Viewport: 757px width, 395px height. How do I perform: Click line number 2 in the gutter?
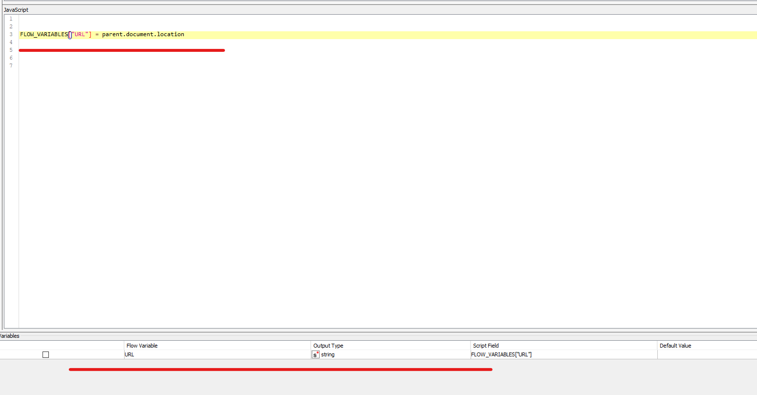click(11, 26)
